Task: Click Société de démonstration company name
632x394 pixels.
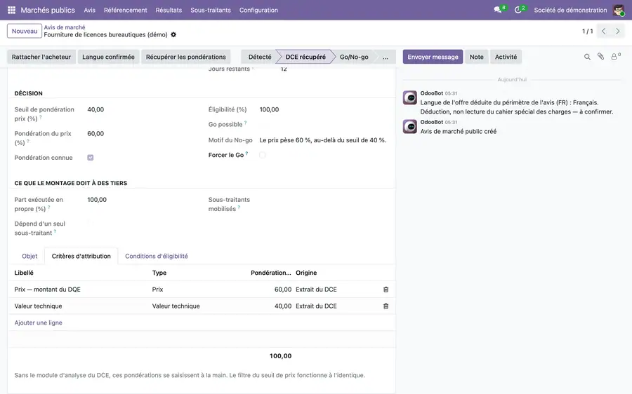Action: 570,10
